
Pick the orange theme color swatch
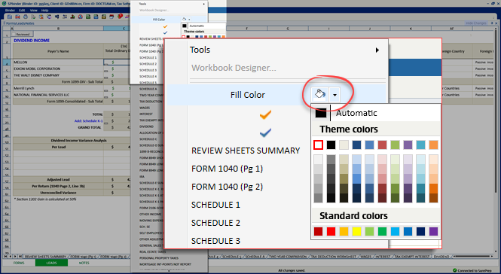pos(433,145)
